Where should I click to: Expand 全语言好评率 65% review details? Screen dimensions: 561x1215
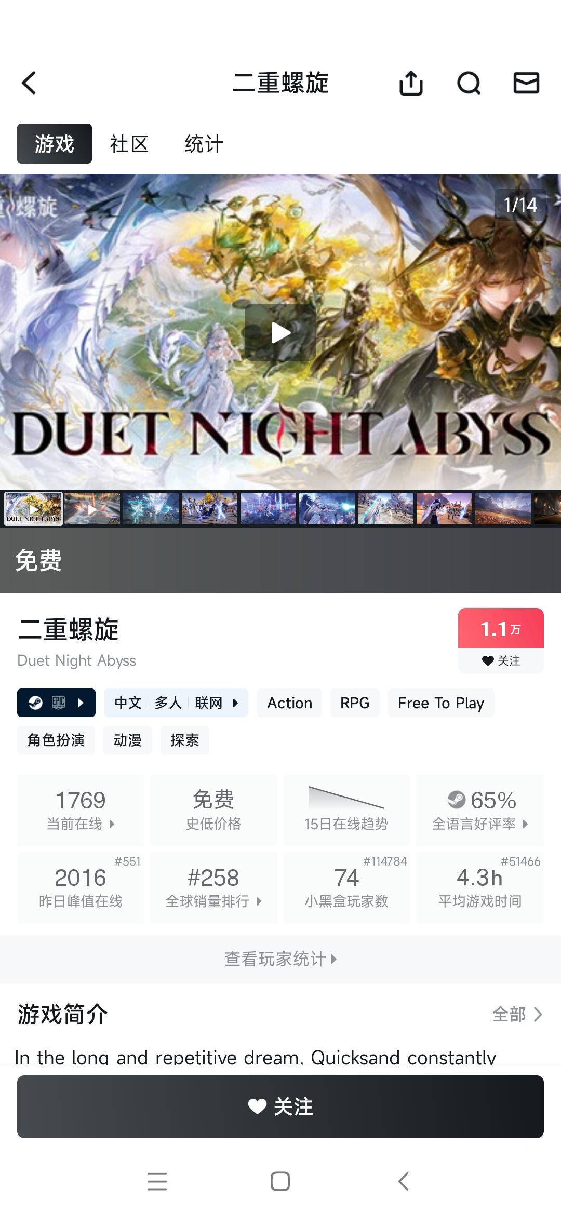point(480,810)
